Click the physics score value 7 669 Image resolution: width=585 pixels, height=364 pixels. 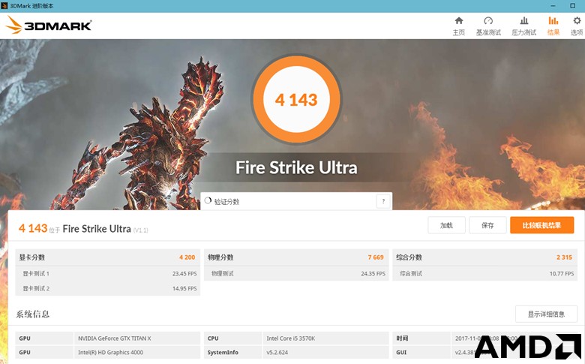376,257
